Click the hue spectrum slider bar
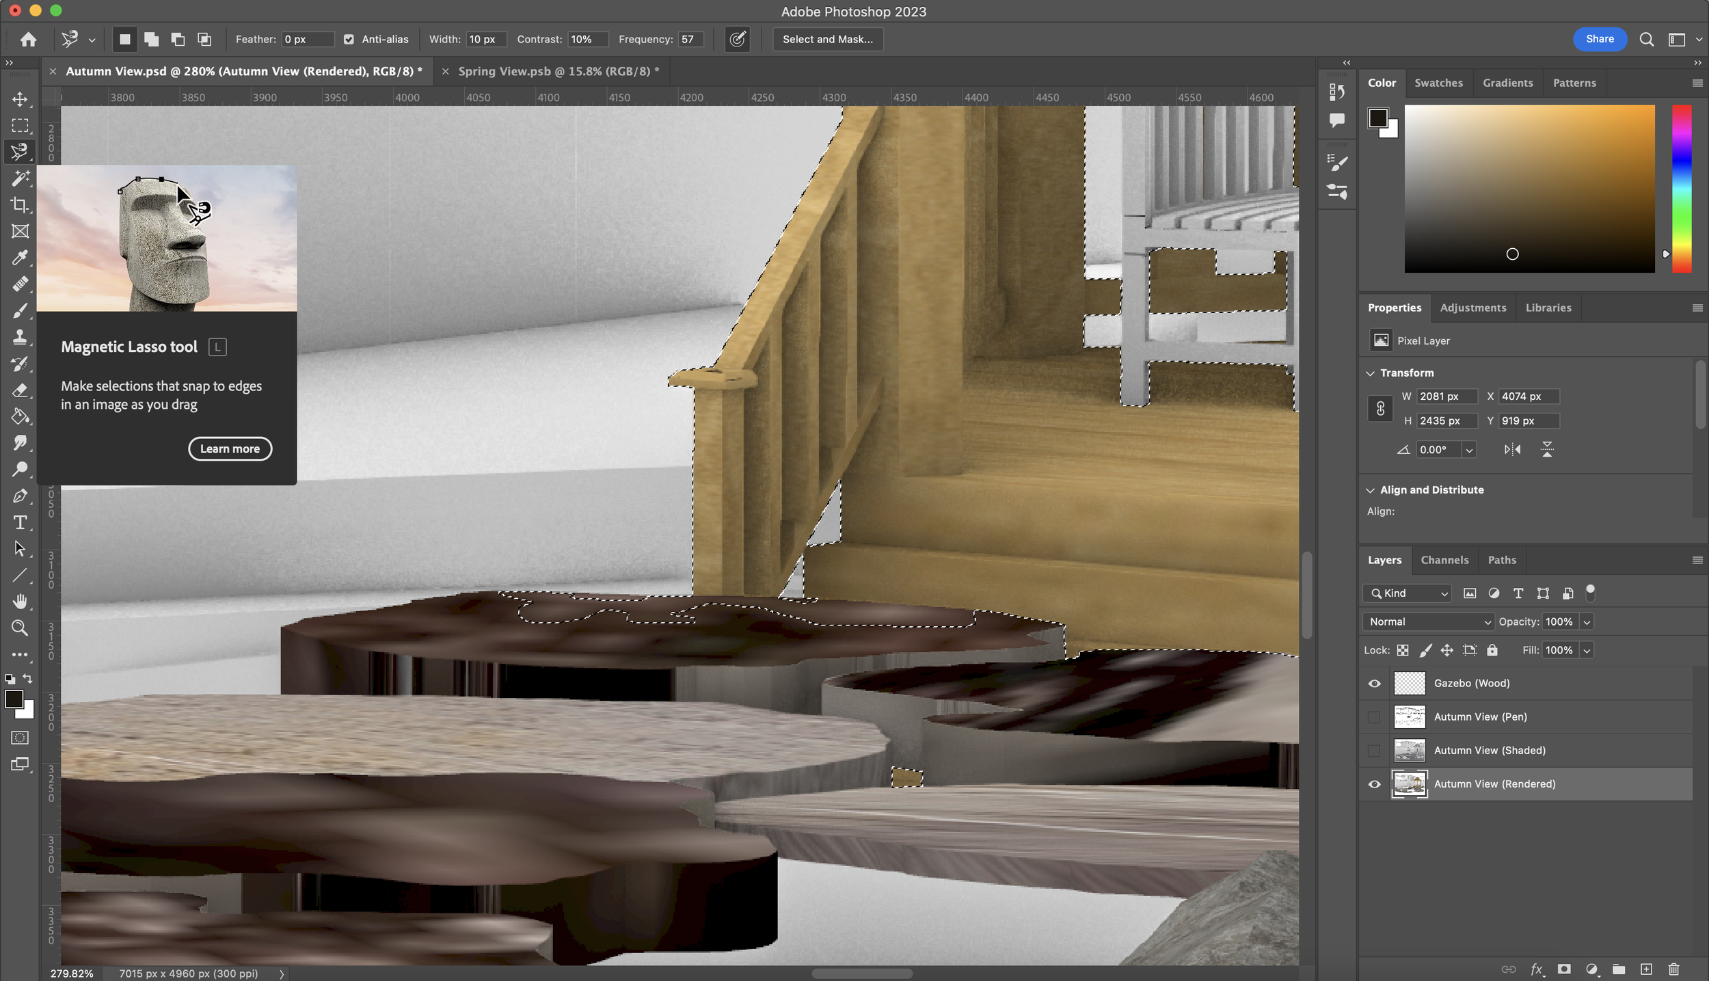The width and height of the screenshot is (1709, 981). [x=1682, y=189]
